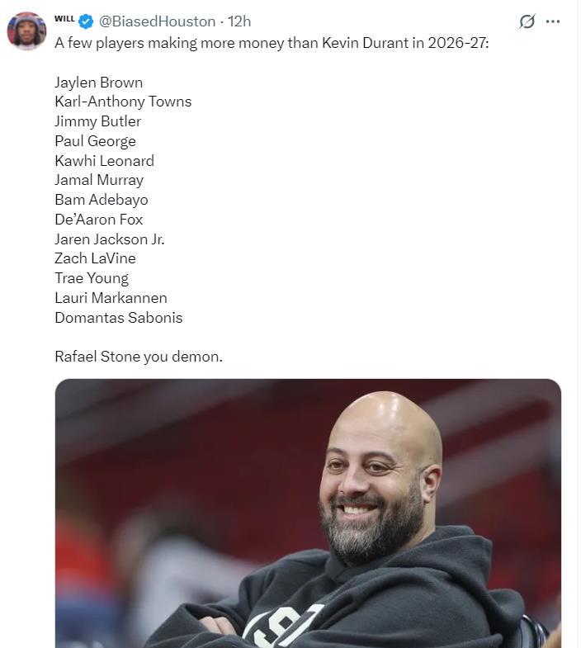Image resolution: width=581 pixels, height=648 pixels.
Task: Click the 'Bam Adebayo' line
Action: click(101, 200)
